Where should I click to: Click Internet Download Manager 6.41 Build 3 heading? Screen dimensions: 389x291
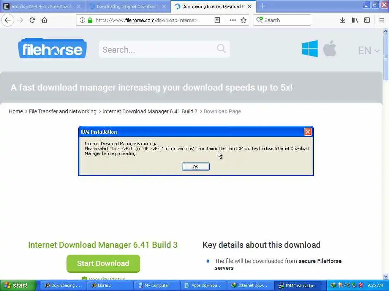tap(103, 245)
